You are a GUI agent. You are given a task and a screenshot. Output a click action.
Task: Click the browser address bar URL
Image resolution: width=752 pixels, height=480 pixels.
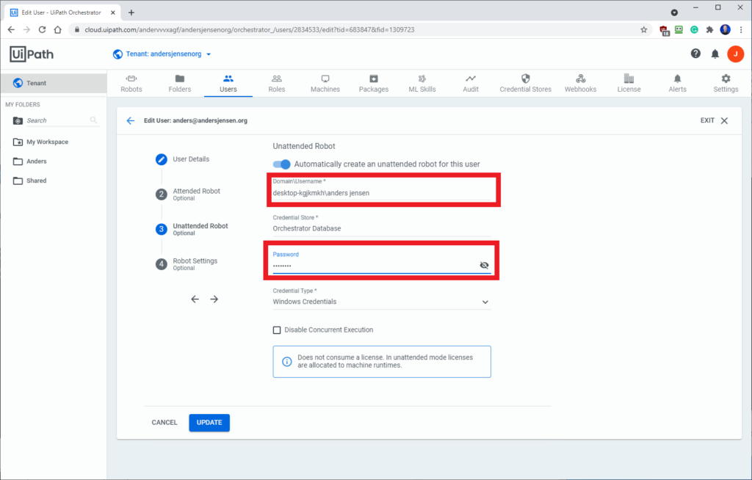pyautogui.click(x=250, y=30)
